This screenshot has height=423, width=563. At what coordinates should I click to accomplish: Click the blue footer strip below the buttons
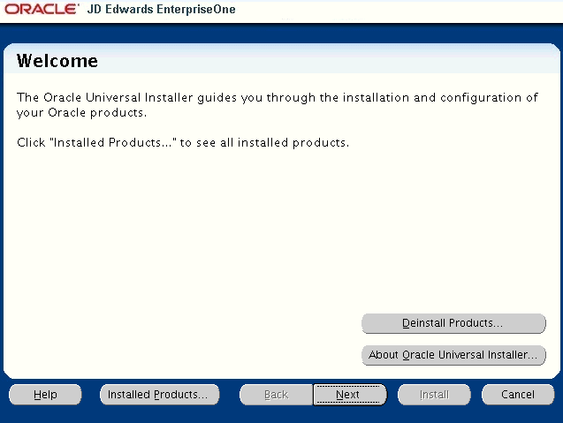coord(281,415)
